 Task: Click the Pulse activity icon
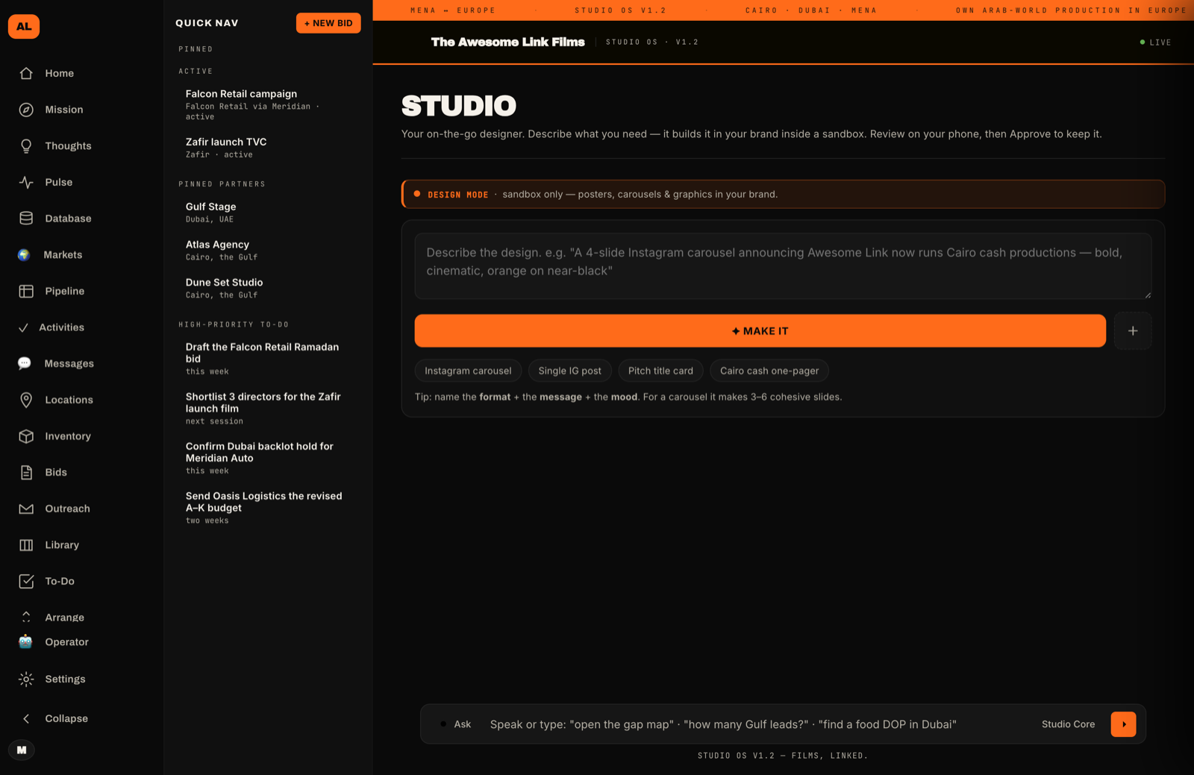click(x=26, y=182)
